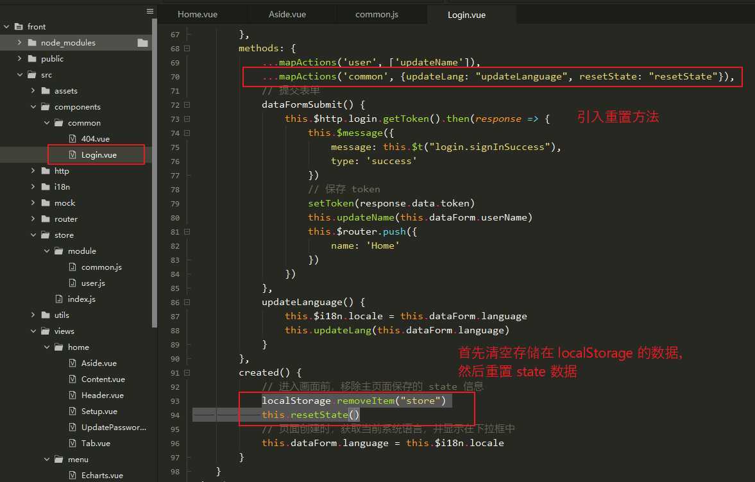Click the text "localStorage" on line 93
The height and width of the screenshot is (482, 755).
click(x=296, y=401)
